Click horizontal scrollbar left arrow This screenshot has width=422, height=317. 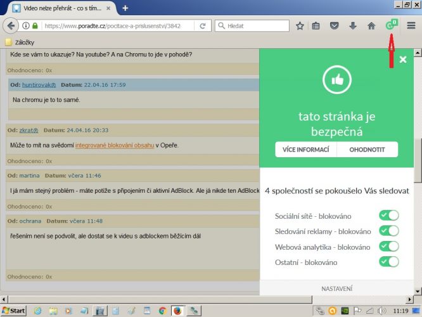tap(4, 299)
